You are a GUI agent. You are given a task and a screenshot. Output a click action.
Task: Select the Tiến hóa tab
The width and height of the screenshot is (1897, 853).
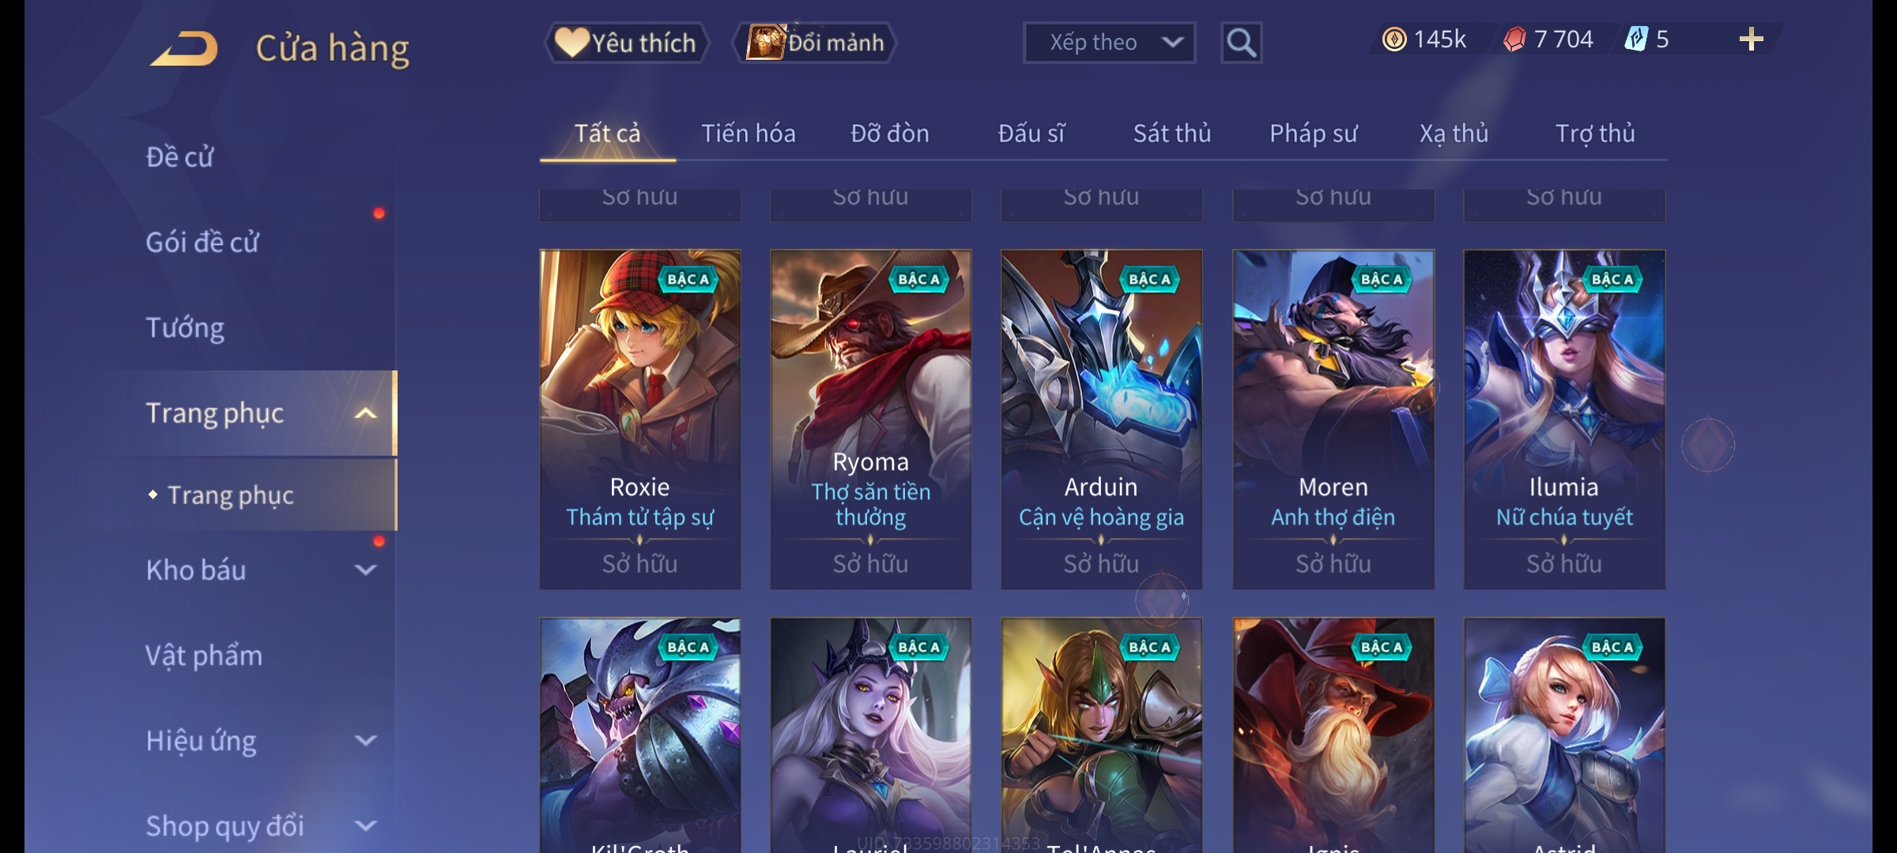pos(749,133)
